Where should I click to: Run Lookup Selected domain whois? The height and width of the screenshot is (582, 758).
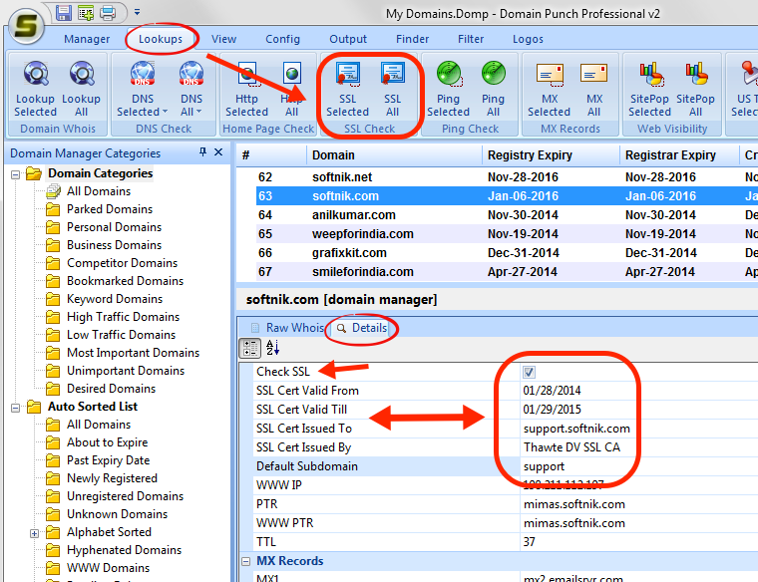pyautogui.click(x=35, y=89)
